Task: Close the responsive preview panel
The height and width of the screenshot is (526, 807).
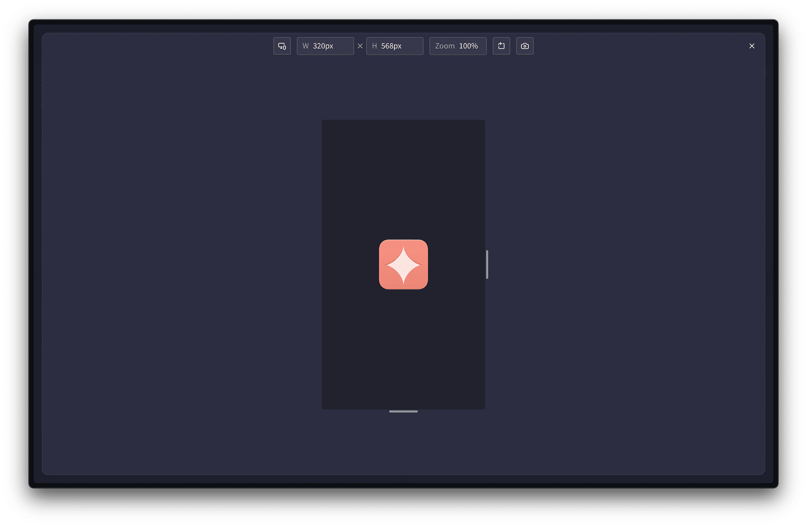Action: (751, 46)
